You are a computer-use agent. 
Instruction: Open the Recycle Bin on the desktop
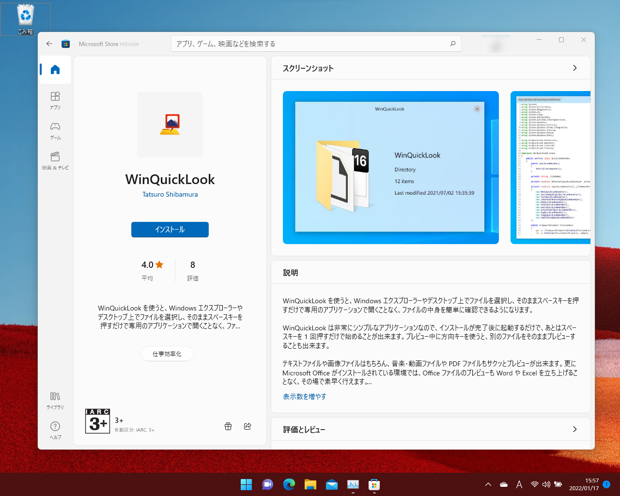coord(25,16)
